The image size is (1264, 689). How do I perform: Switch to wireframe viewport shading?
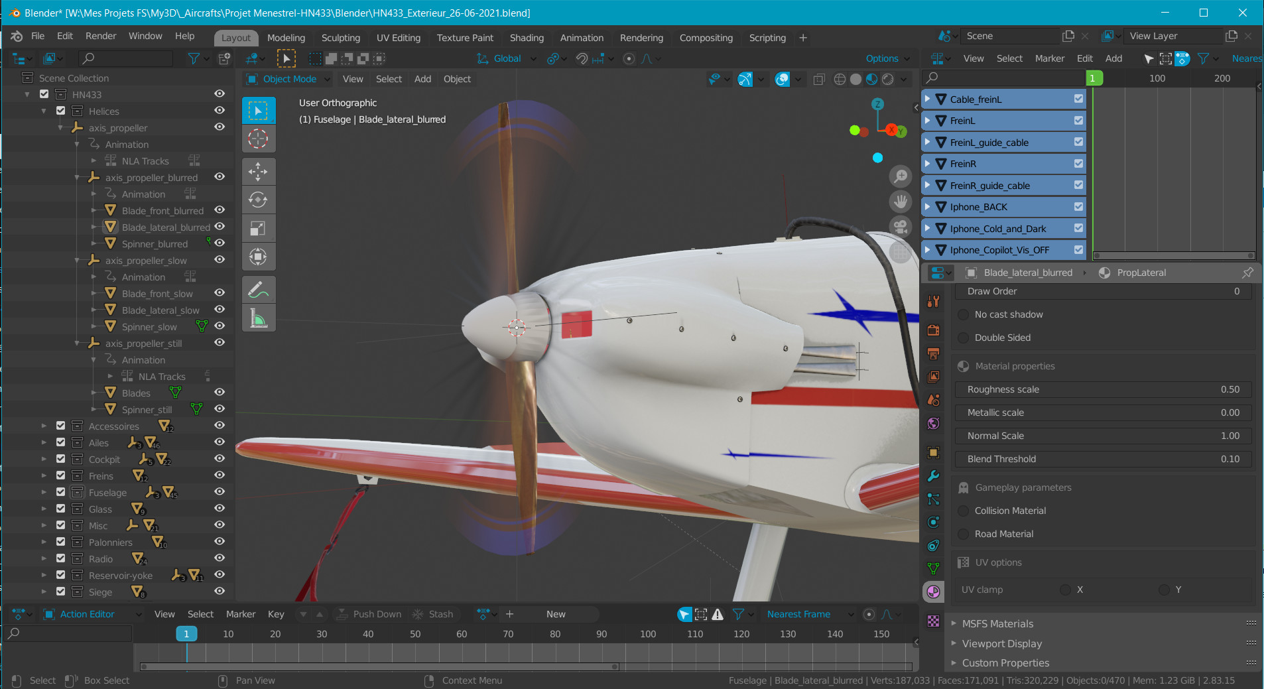click(x=840, y=79)
